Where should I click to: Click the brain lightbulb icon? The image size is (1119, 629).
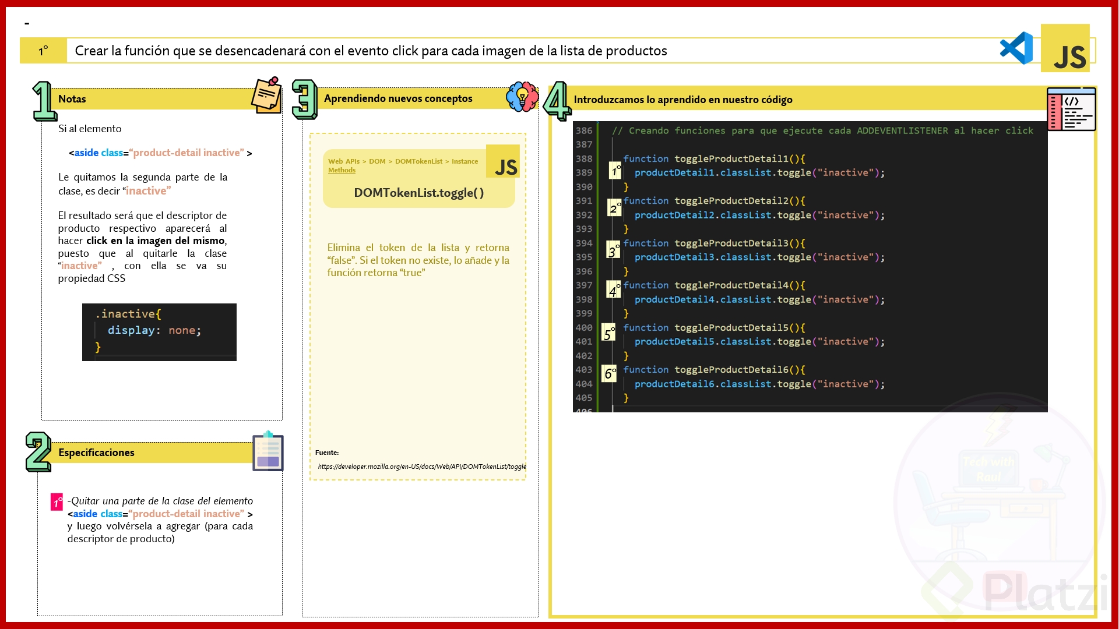pyautogui.click(x=522, y=97)
